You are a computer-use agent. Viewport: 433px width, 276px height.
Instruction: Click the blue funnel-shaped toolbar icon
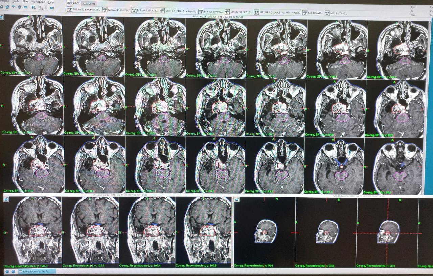(x=14, y=7)
